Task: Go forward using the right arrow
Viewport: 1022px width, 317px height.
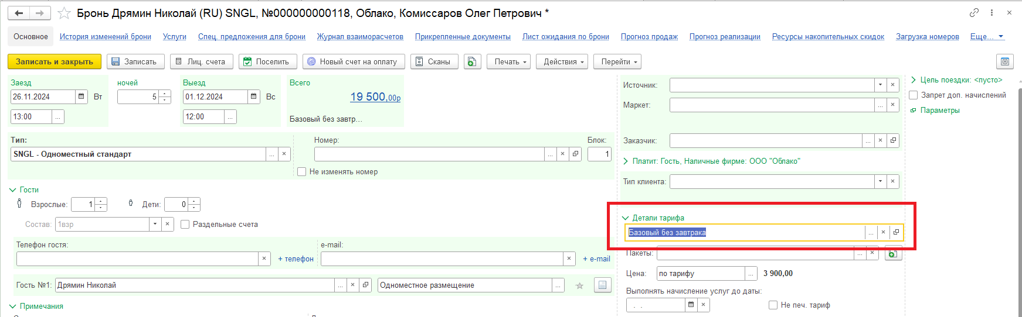Action: pos(40,13)
